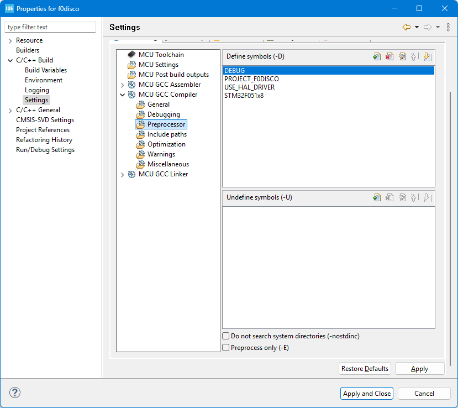Select Builders in properties tree

pos(28,50)
